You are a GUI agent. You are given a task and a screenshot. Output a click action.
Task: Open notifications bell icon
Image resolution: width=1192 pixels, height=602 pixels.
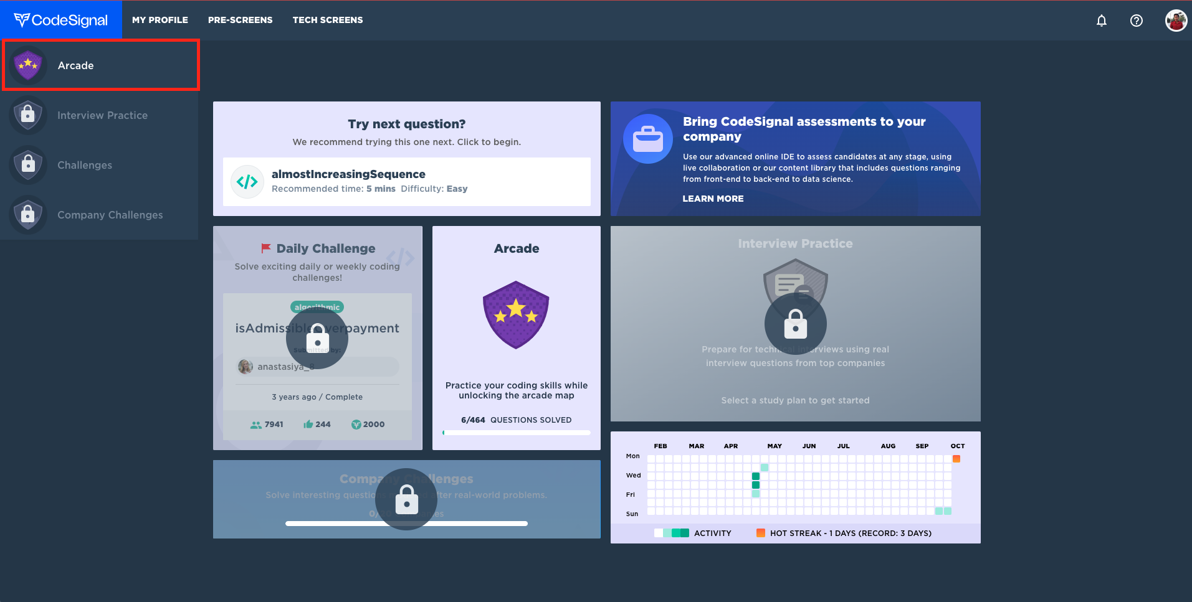pos(1102,21)
